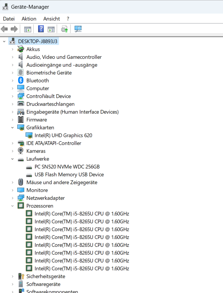223x293 pixels.
Task: Select the first Intel Core i5-8265U processor entry
Action: coord(82,214)
